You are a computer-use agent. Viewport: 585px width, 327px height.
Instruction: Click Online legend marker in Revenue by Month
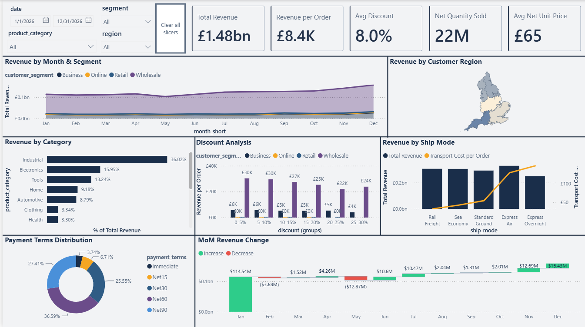tap(87, 75)
